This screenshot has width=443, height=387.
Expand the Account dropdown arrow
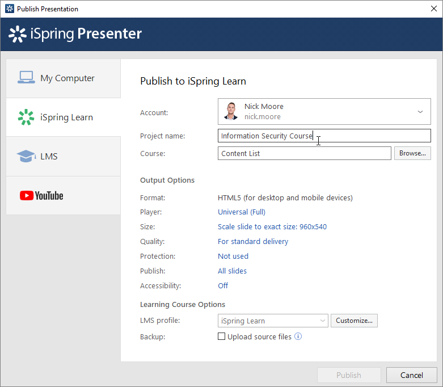point(420,112)
